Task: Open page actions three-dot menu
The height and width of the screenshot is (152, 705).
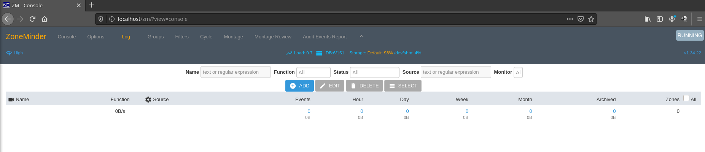Action: coord(570,19)
